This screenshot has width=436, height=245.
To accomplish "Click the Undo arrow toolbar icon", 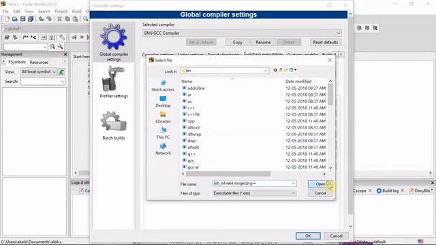I will (x=41, y=19).
